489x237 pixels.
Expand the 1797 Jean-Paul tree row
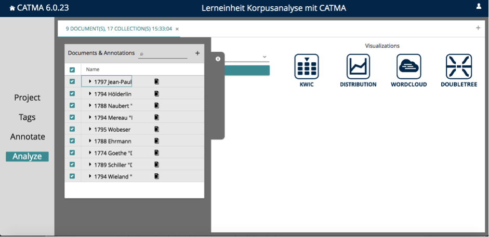(x=90, y=81)
